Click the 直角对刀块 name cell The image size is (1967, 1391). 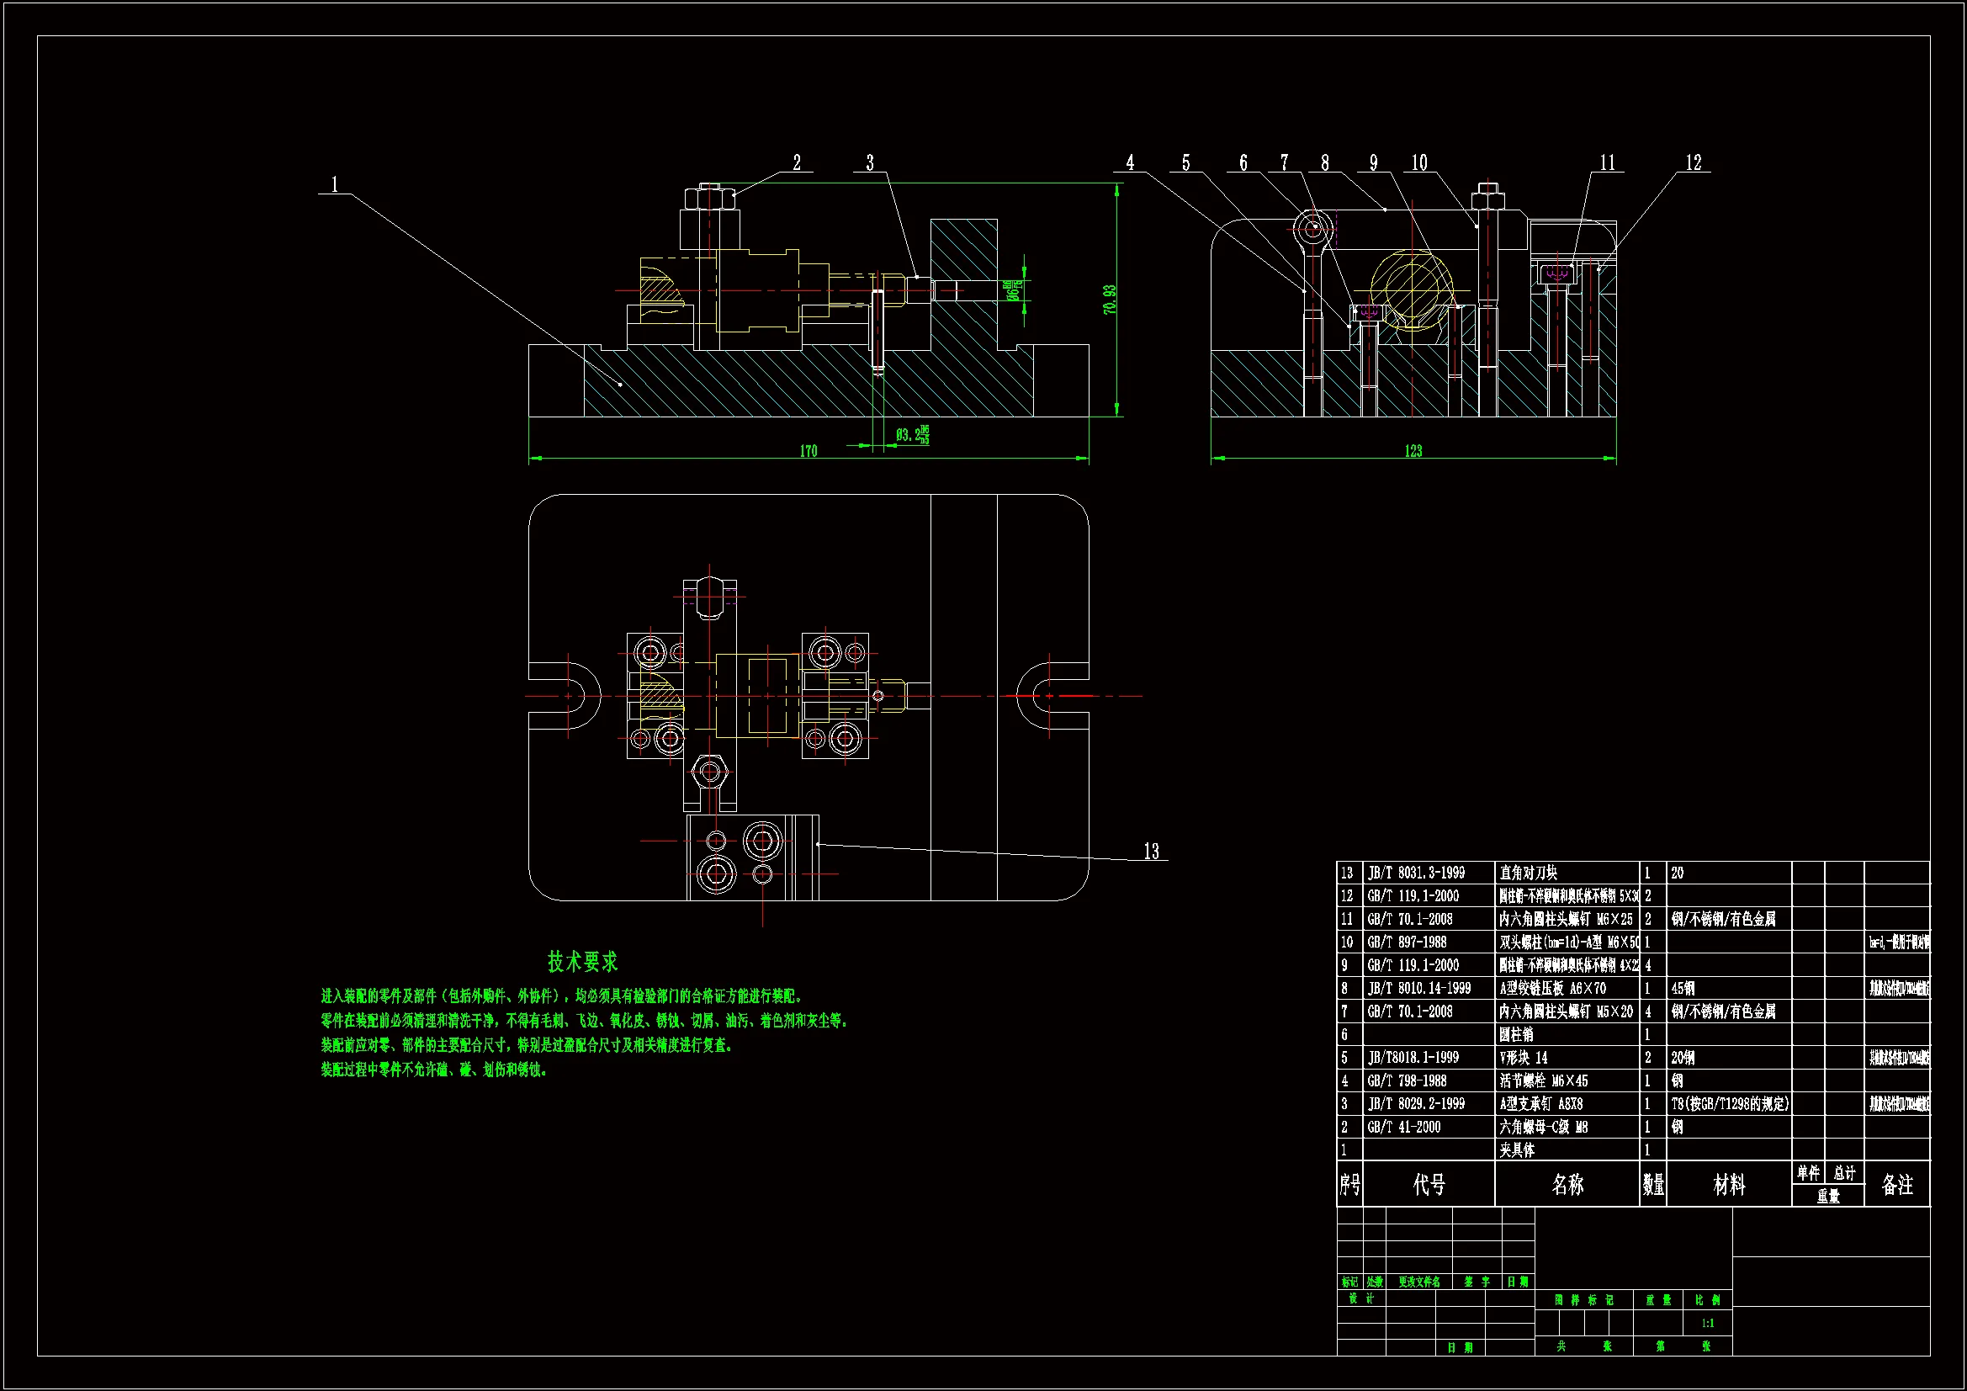tap(1529, 873)
